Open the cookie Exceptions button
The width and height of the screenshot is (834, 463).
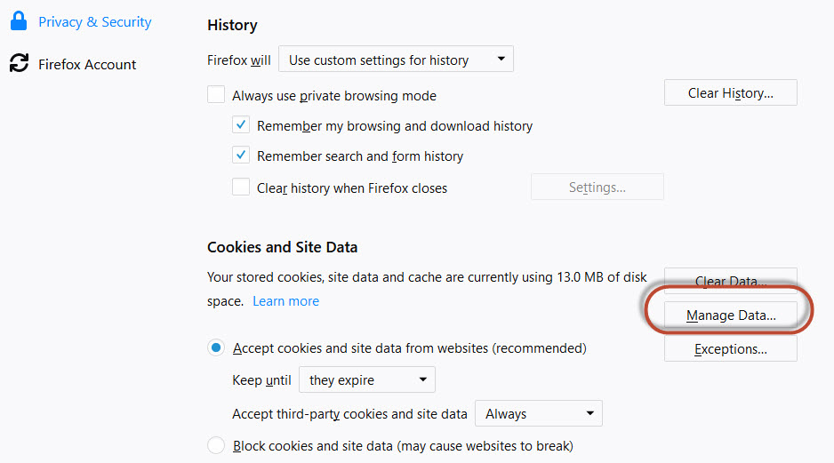[x=730, y=348]
